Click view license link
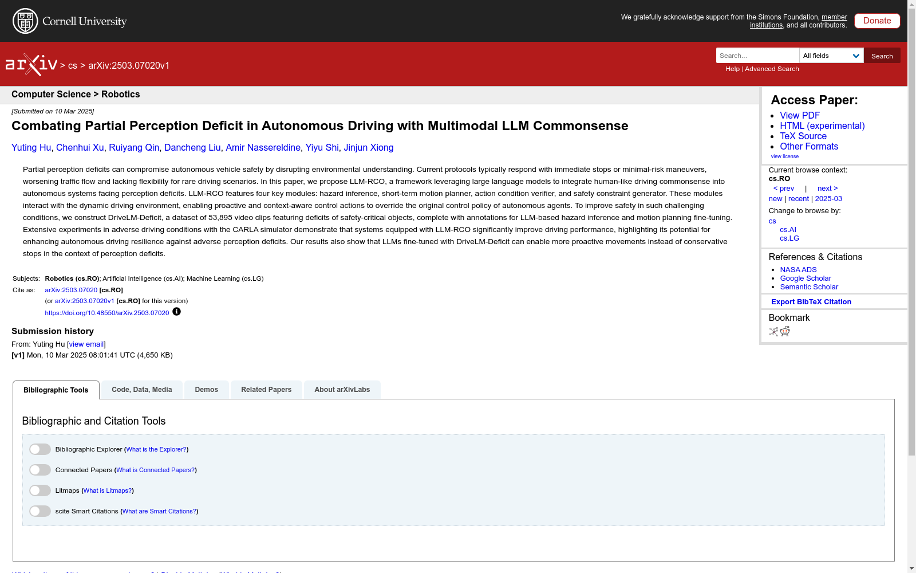The image size is (916, 573). click(785, 156)
